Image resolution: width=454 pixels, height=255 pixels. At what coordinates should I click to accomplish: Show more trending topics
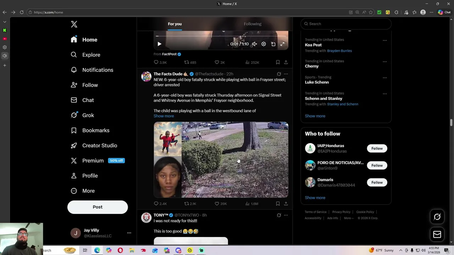[x=315, y=116]
